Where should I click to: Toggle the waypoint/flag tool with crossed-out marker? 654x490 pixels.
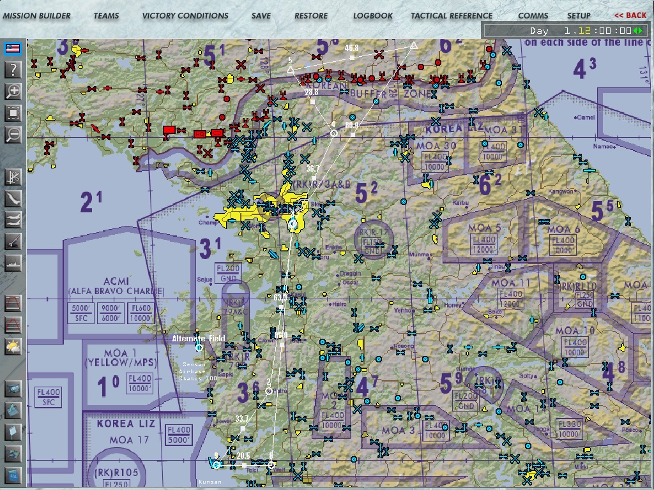click(13, 177)
